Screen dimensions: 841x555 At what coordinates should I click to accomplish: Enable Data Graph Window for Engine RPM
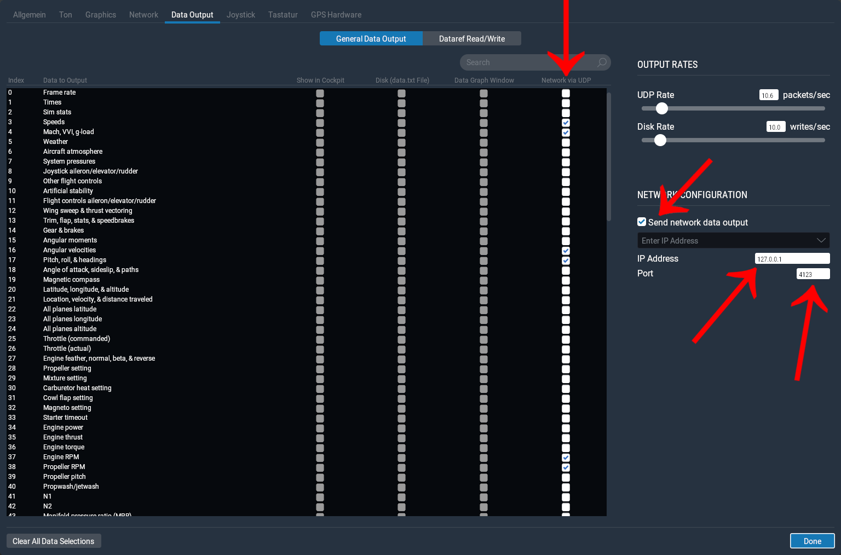pyautogui.click(x=483, y=458)
